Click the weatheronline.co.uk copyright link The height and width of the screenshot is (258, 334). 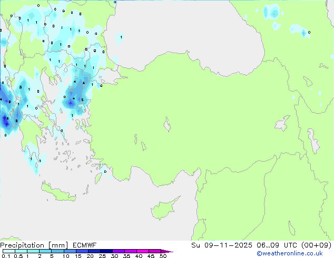point(290,253)
